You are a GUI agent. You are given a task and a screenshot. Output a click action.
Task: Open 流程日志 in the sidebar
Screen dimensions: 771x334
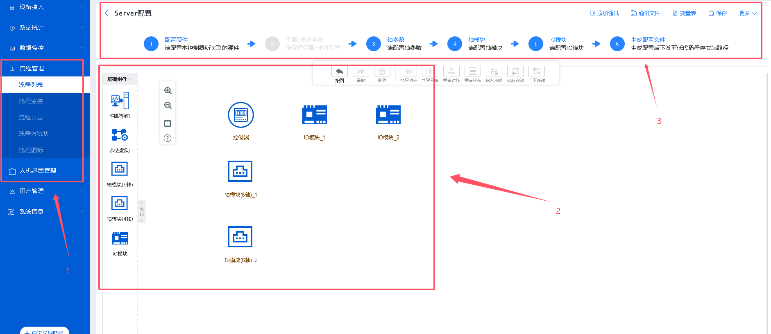[x=31, y=117]
